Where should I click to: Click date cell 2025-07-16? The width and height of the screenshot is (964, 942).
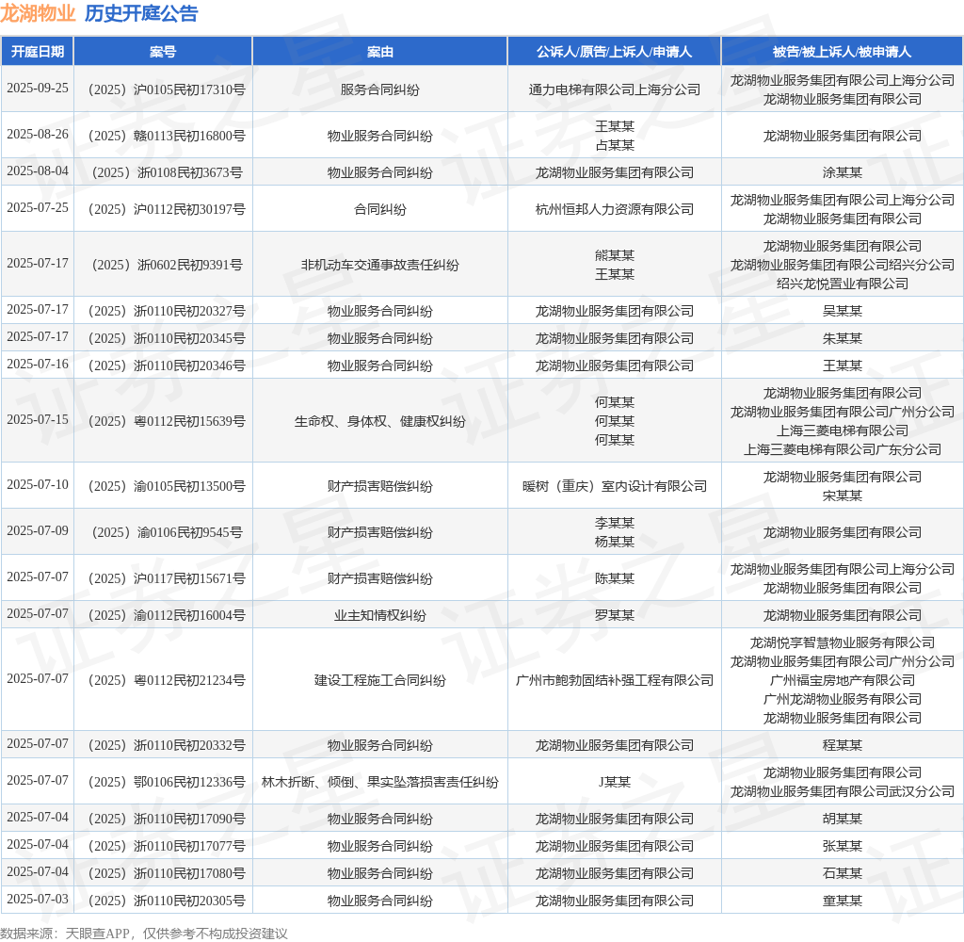(x=38, y=365)
